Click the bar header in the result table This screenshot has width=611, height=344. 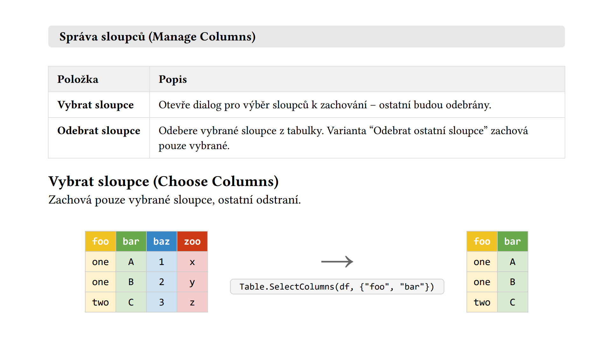(513, 241)
